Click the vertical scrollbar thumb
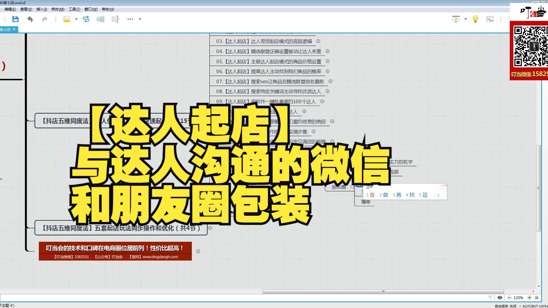 [x=538, y=188]
